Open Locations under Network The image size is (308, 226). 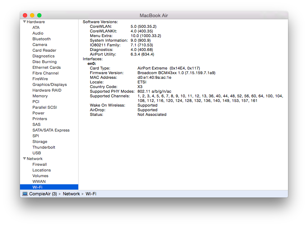42,170
